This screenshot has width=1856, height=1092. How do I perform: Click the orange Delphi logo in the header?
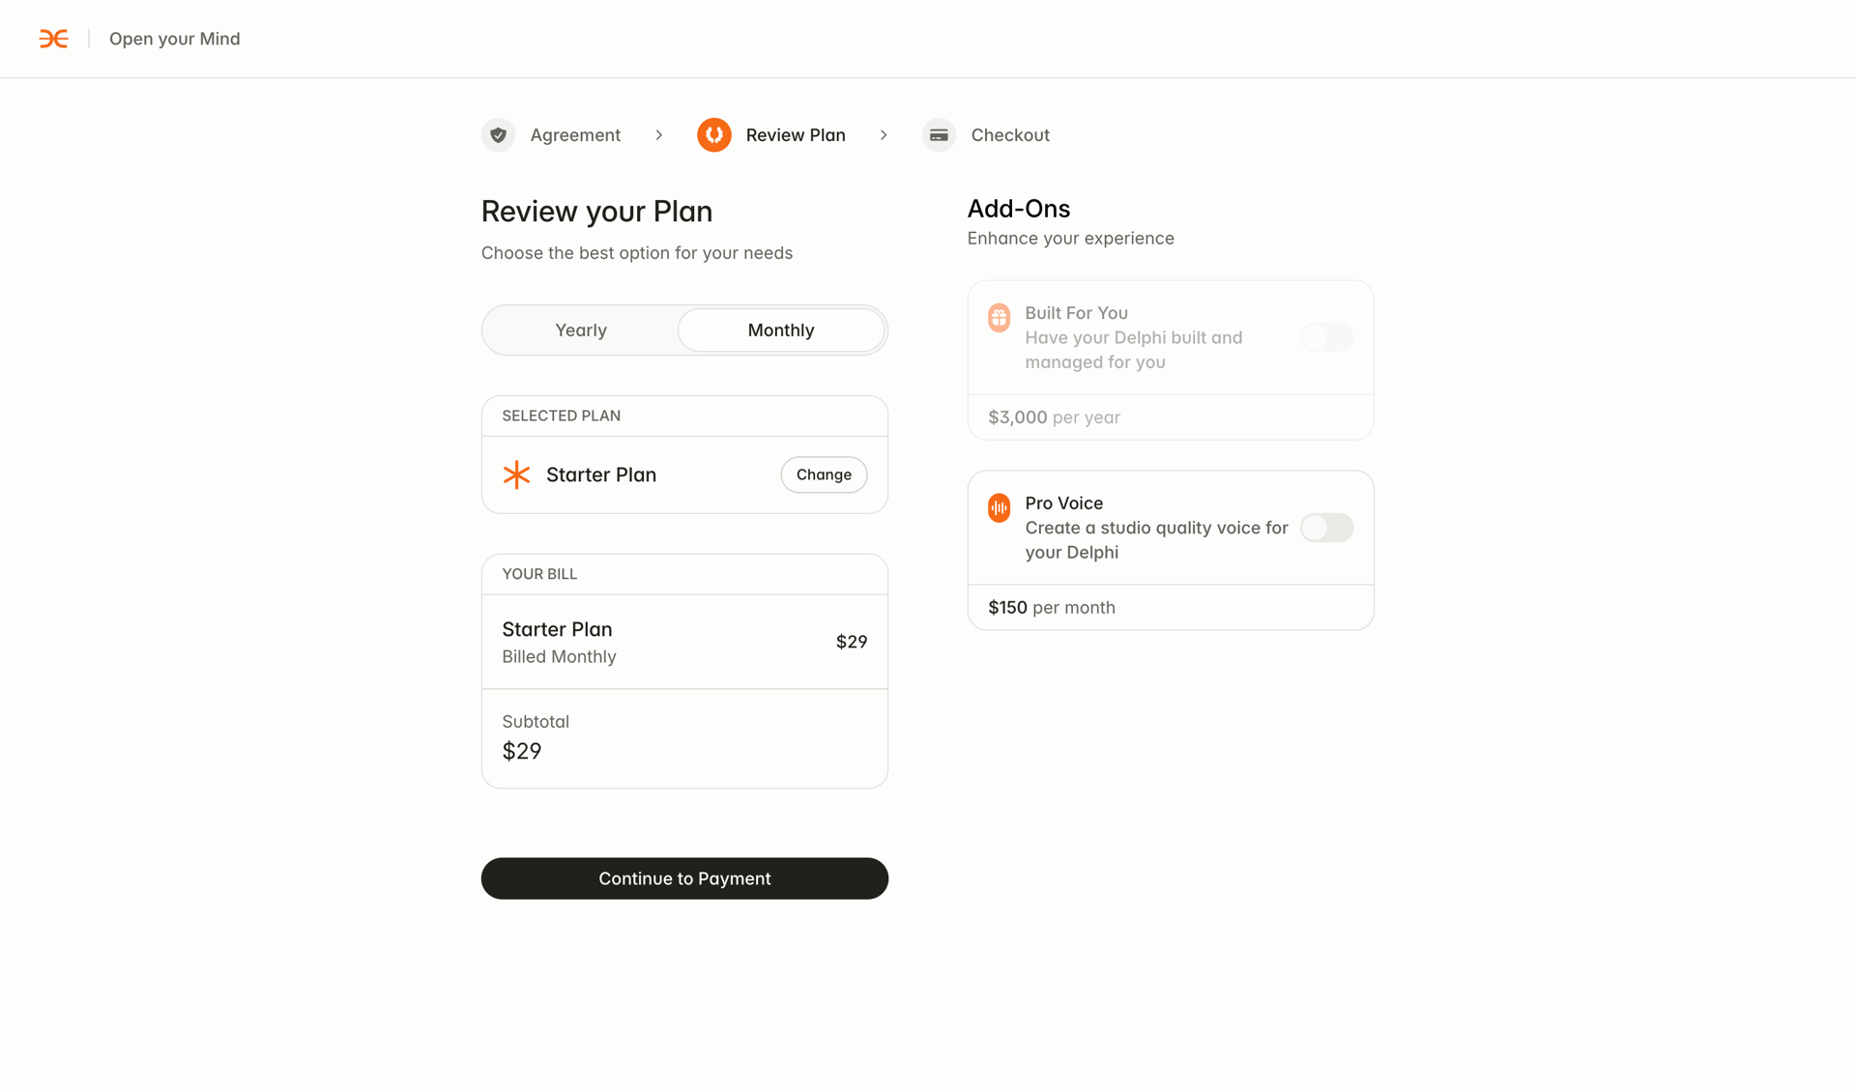point(54,39)
